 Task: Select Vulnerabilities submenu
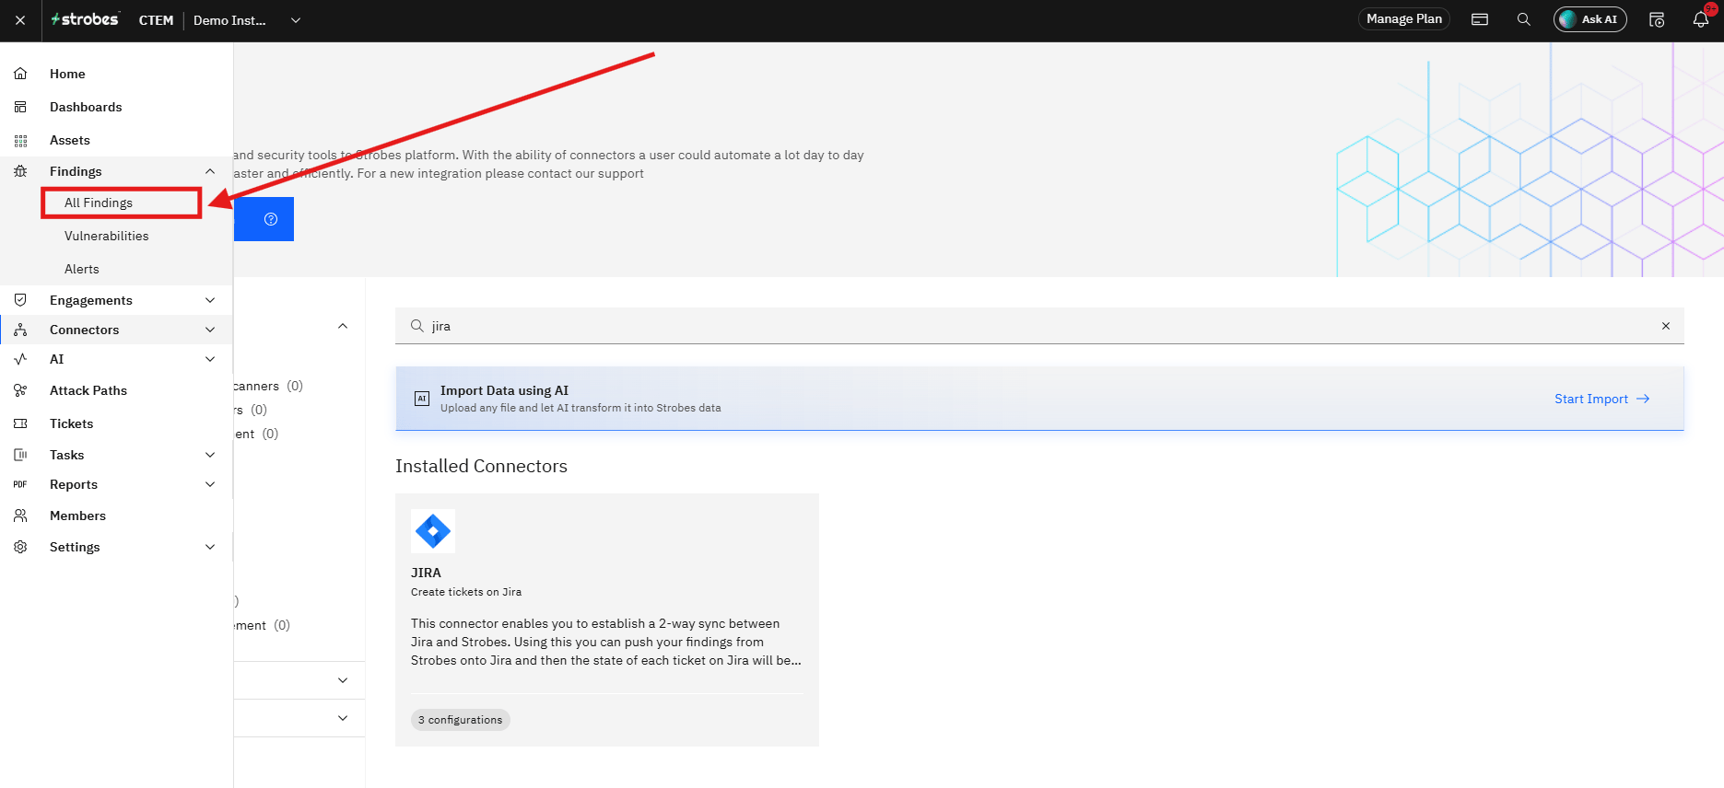107,236
